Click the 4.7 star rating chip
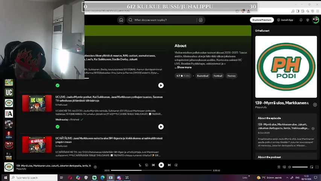Viewport: 321px width, 181px height. click(183, 76)
